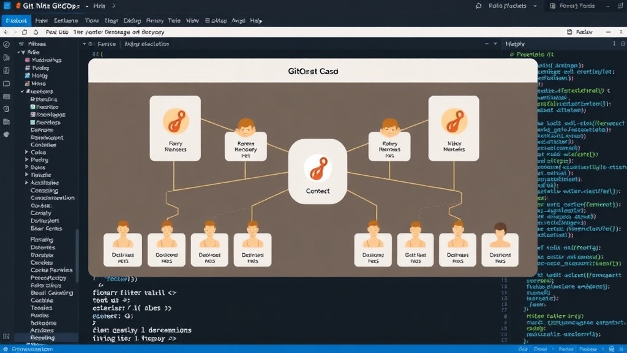Select the "Cpelte Parwtce" sidebar row
The height and width of the screenshot is (353, 627).
(x=51, y=270)
